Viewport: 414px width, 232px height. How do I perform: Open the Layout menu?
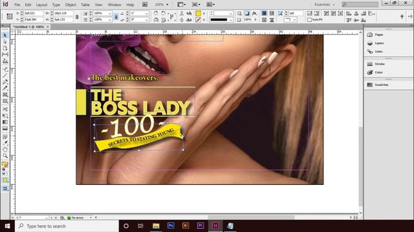pos(41,5)
